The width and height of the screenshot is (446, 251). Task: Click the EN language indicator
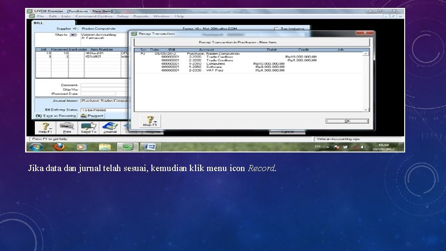tap(317, 146)
